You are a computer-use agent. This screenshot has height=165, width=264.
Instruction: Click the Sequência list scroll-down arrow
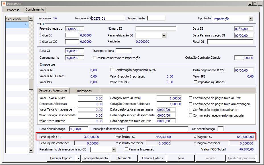tap(31, 151)
